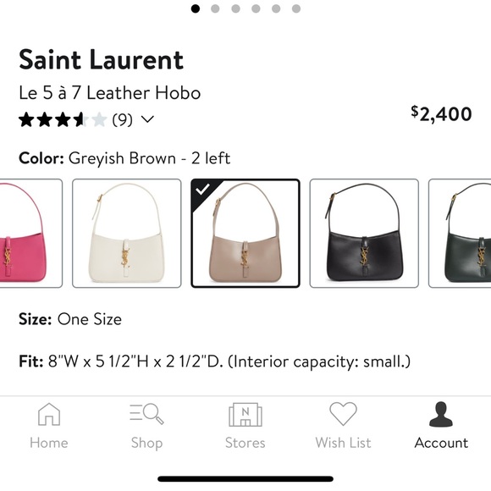
Task: Select the pink hobo bag color
Action: tap(30, 234)
